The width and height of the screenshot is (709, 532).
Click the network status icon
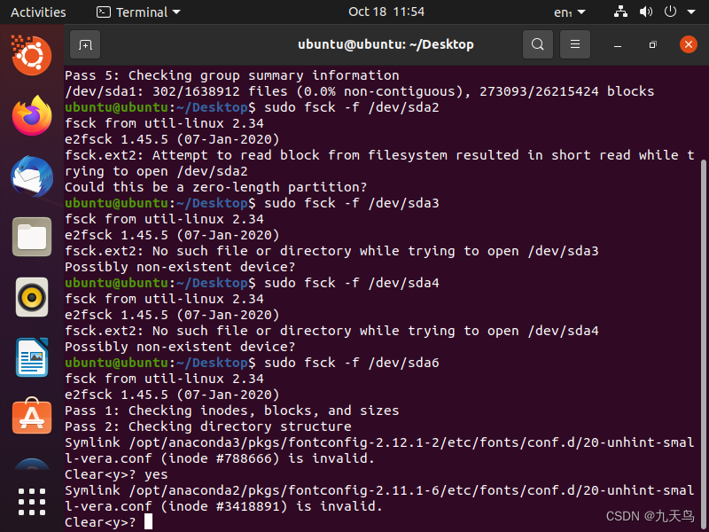coord(620,12)
